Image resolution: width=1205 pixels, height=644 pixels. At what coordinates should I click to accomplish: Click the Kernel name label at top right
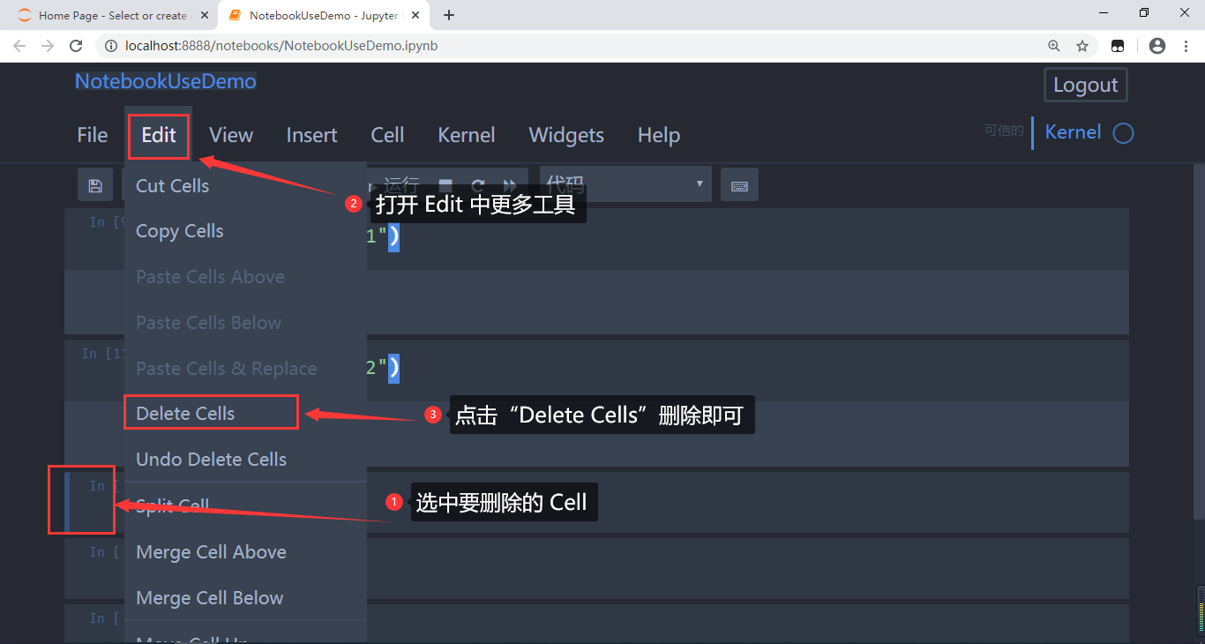click(1073, 132)
